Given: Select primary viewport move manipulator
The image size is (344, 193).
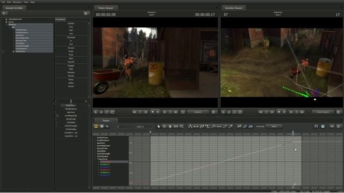Looking at the screenshot, I should (101, 112).
